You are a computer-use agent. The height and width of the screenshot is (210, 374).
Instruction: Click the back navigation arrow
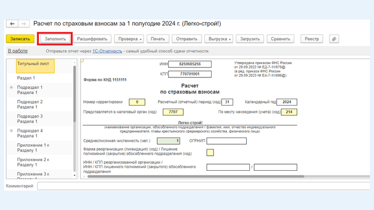tap(13, 24)
